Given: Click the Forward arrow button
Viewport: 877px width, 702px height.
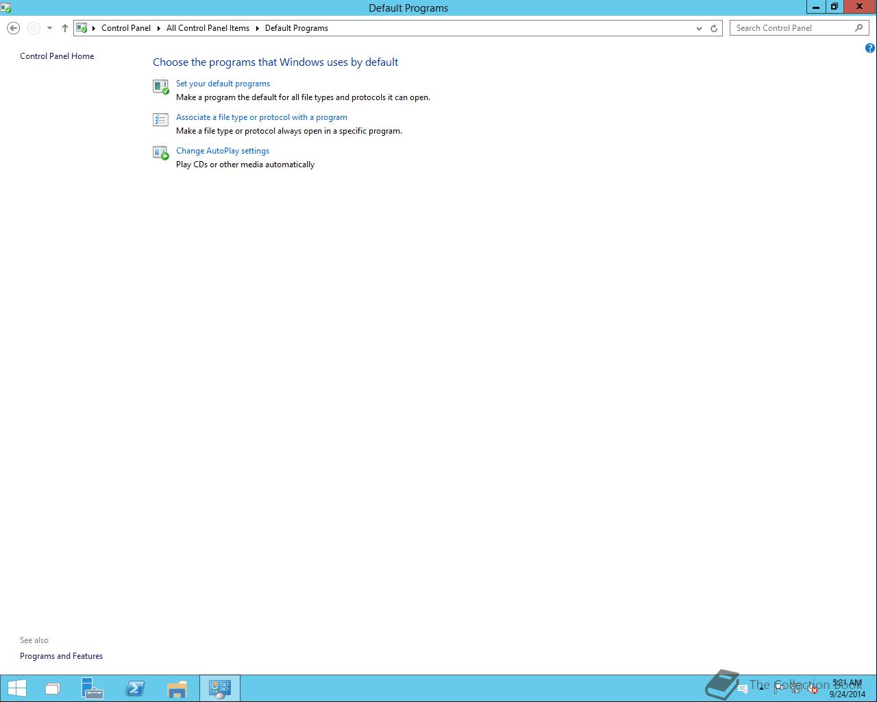Looking at the screenshot, I should [34, 28].
